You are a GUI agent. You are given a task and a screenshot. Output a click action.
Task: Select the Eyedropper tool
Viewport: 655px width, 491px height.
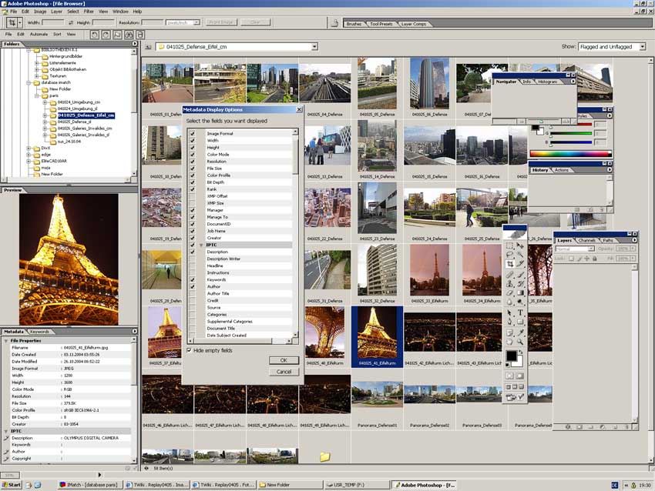coord(520,332)
